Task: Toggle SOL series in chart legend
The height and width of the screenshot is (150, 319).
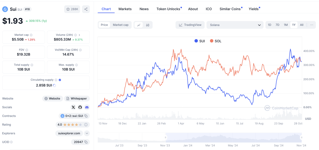Action: pyautogui.click(x=216, y=41)
